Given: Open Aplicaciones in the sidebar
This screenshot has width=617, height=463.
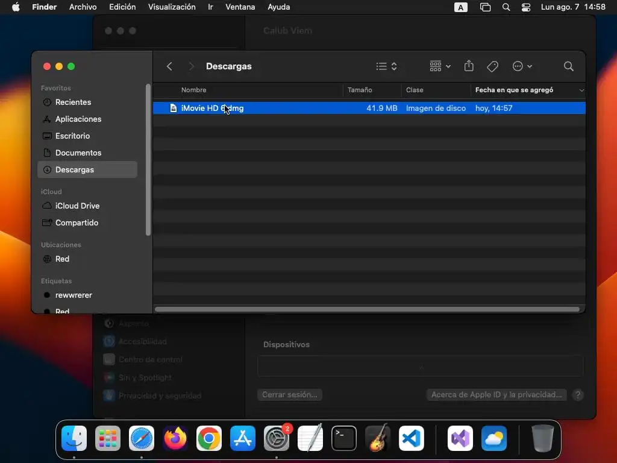Looking at the screenshot, I should (87, 119).
